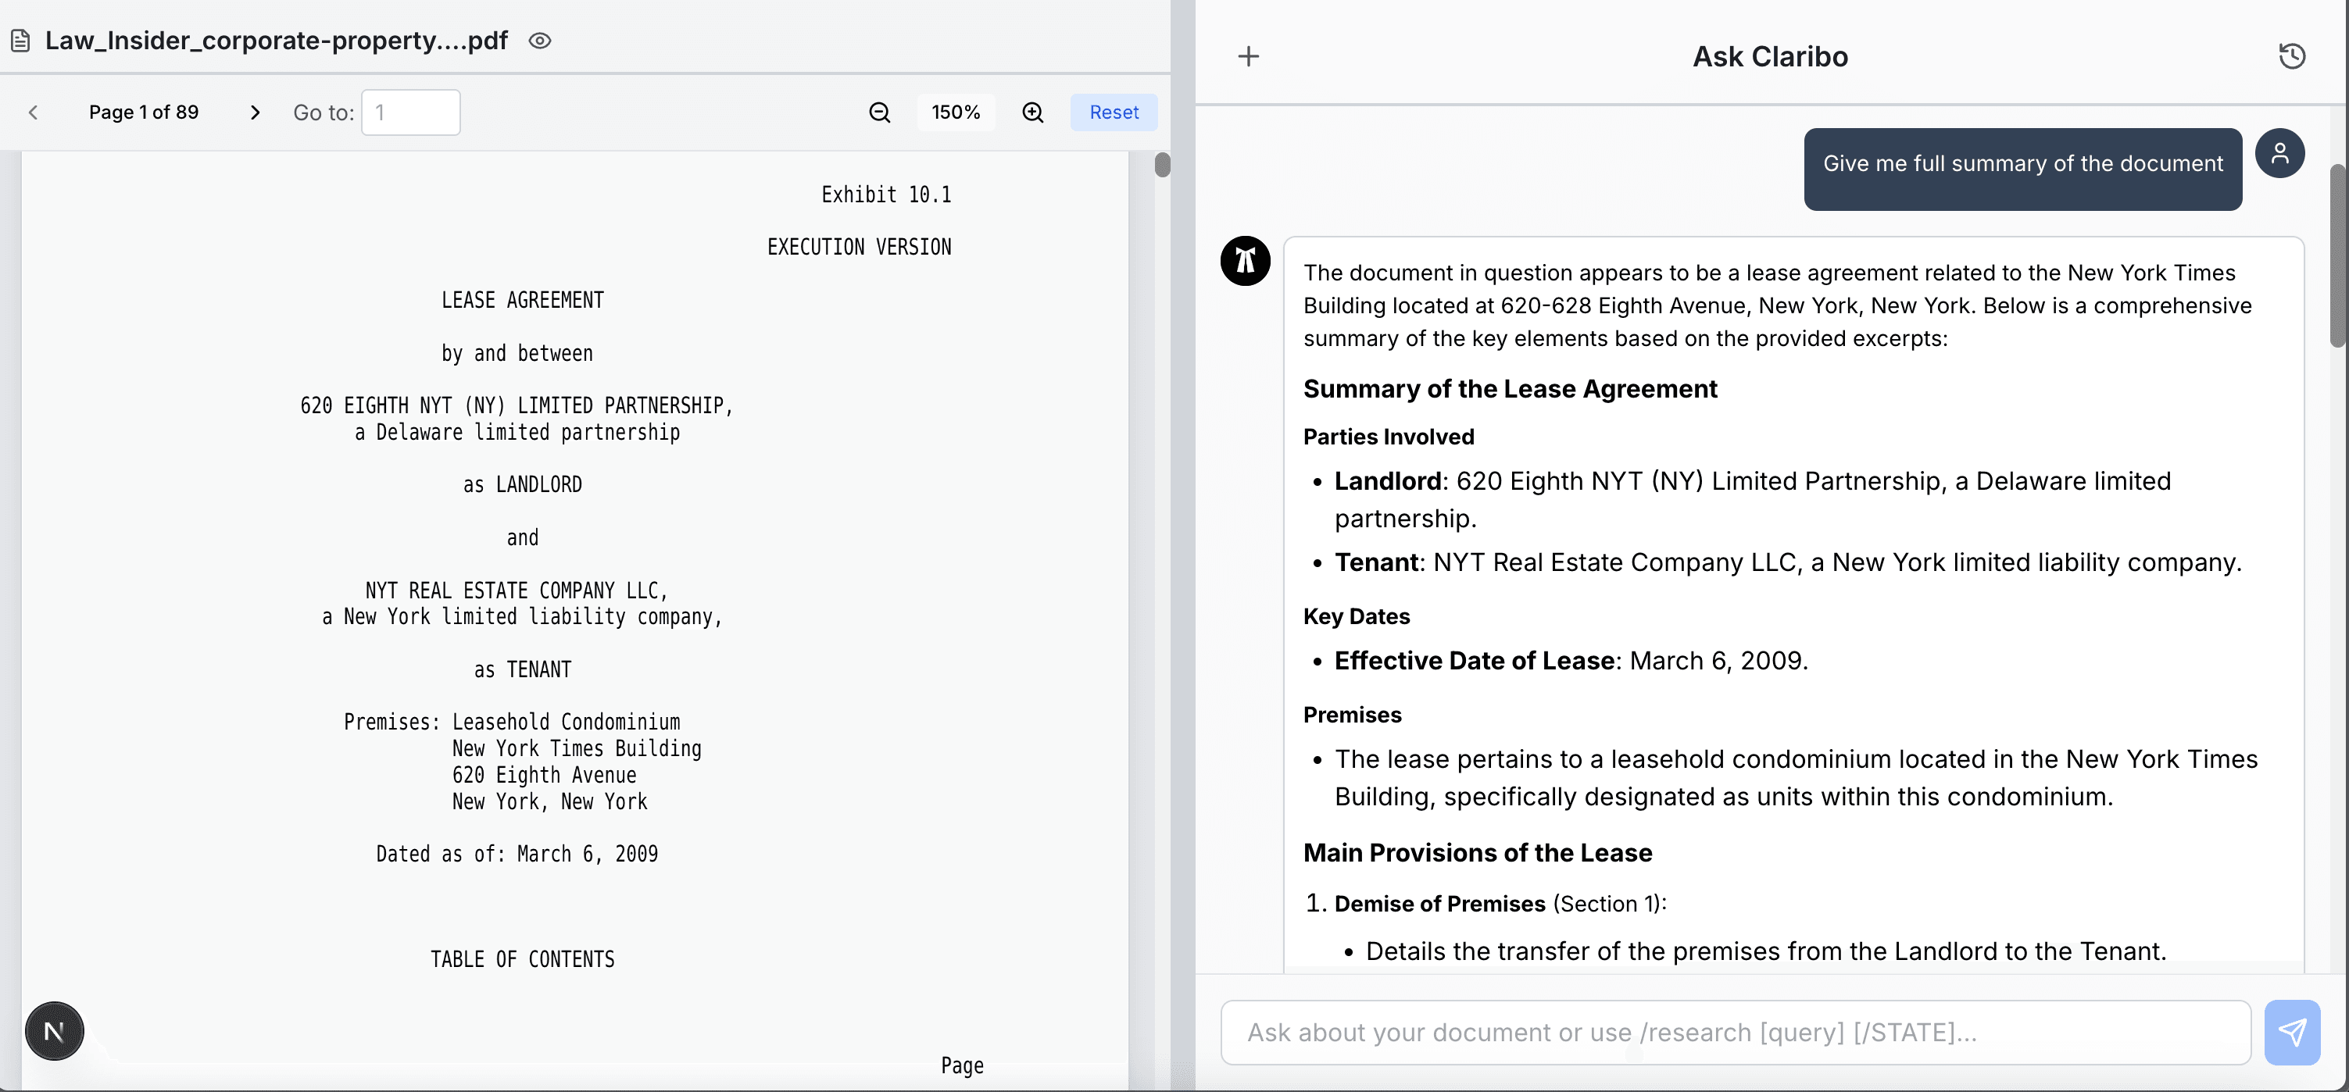Click the Tenant bullet in the summary
The height and width of the screenshot is (1092, 2349).
pos(1788,562)
